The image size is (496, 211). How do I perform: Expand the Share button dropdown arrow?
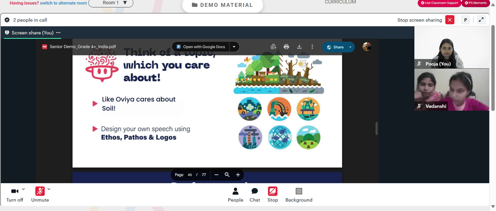(x=351, y=47)
